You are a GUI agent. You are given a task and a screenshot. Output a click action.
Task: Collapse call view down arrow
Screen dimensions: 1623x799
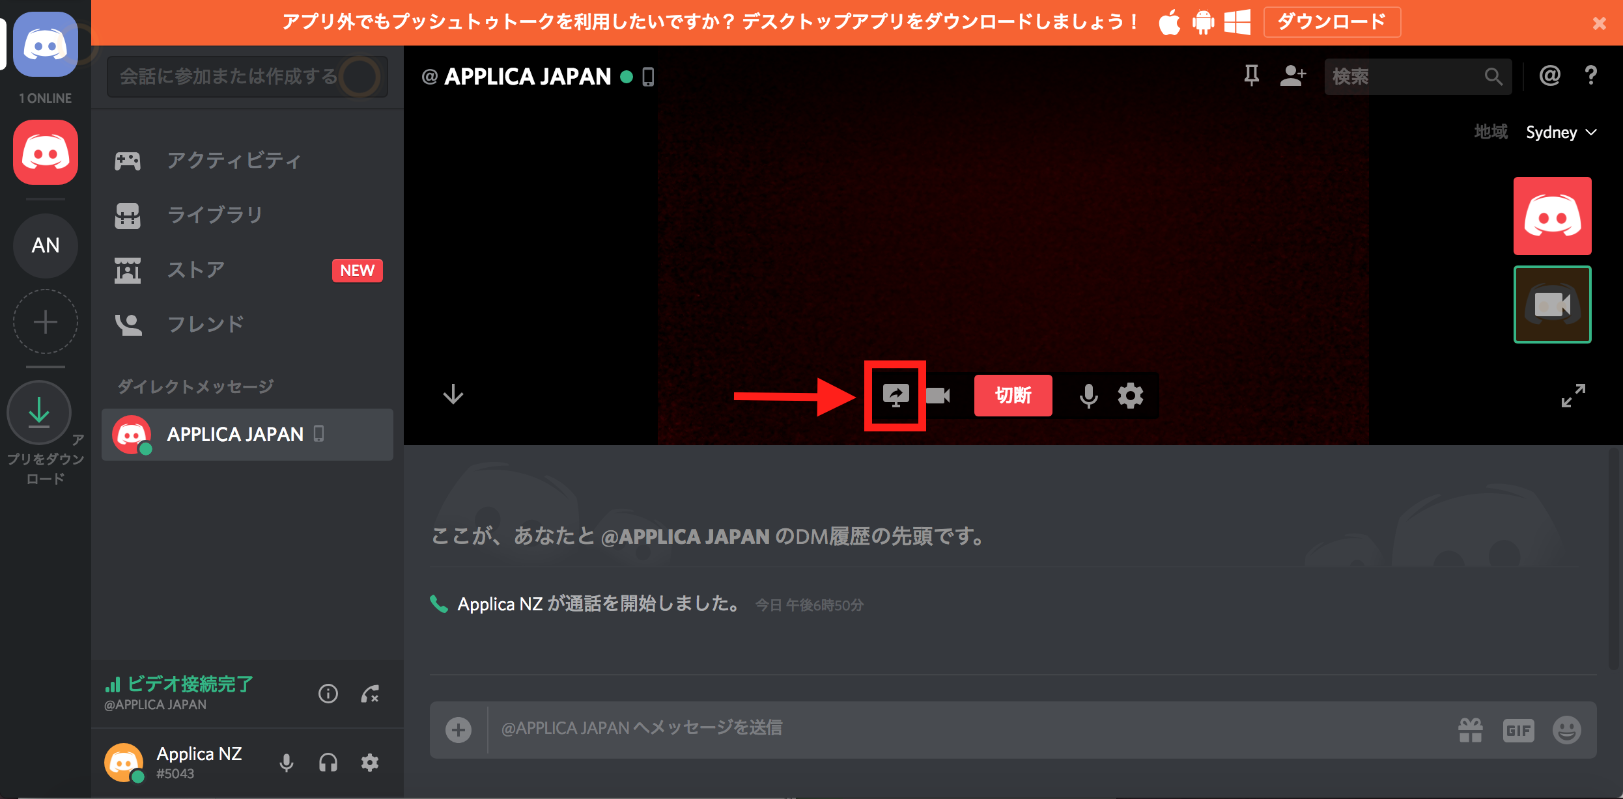(x=453, y=394)
